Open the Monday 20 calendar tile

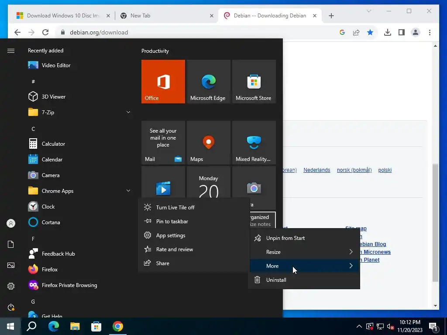point(208,182)
